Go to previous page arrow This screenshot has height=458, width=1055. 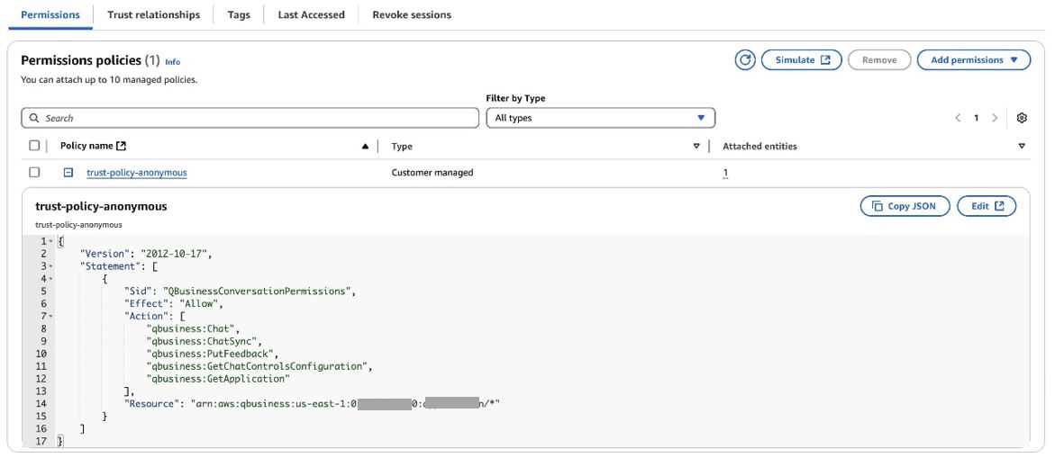(x=958, y=118)
